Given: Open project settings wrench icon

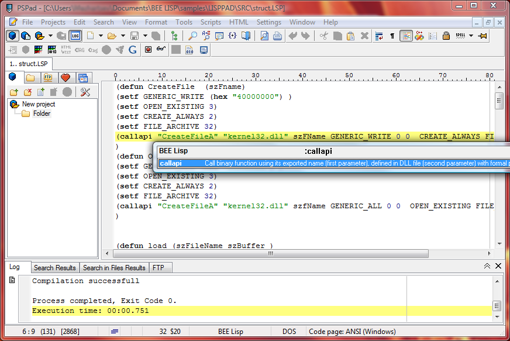Looking at the screenshot, I should point(85,92).
